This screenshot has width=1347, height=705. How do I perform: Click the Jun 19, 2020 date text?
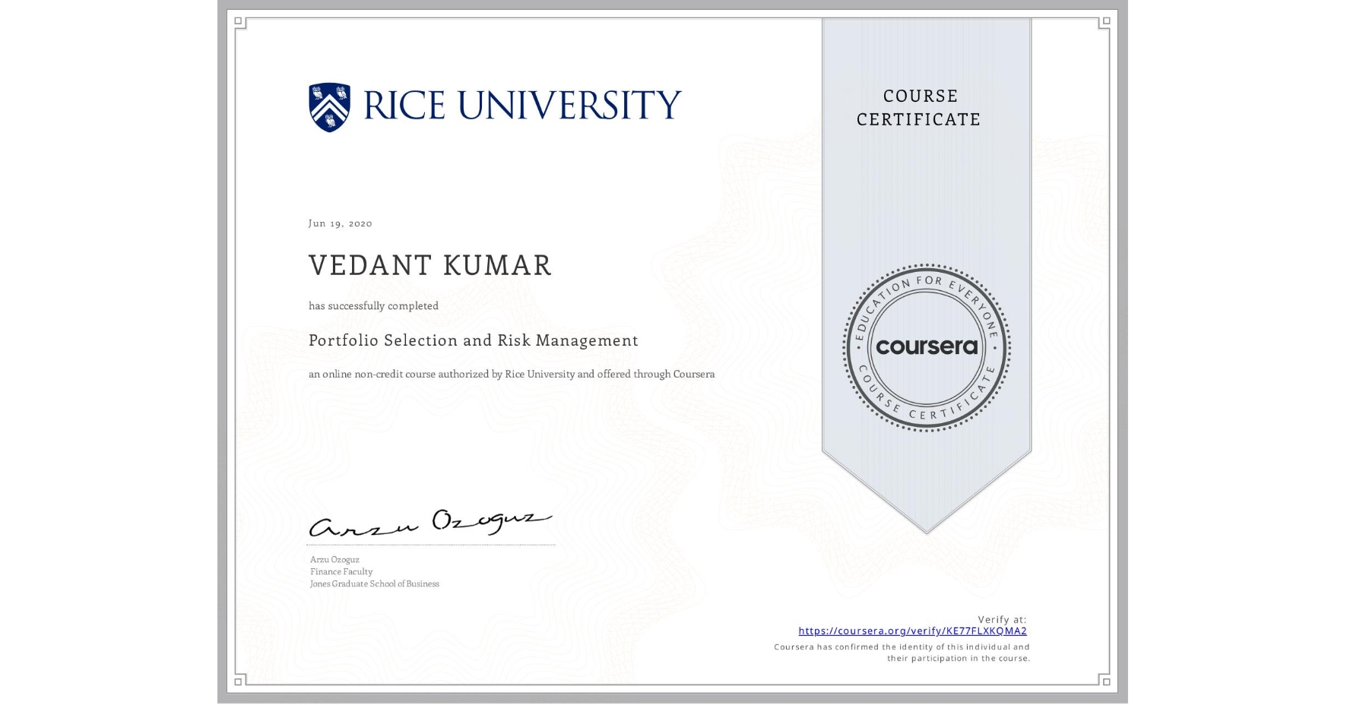(340, 223)
